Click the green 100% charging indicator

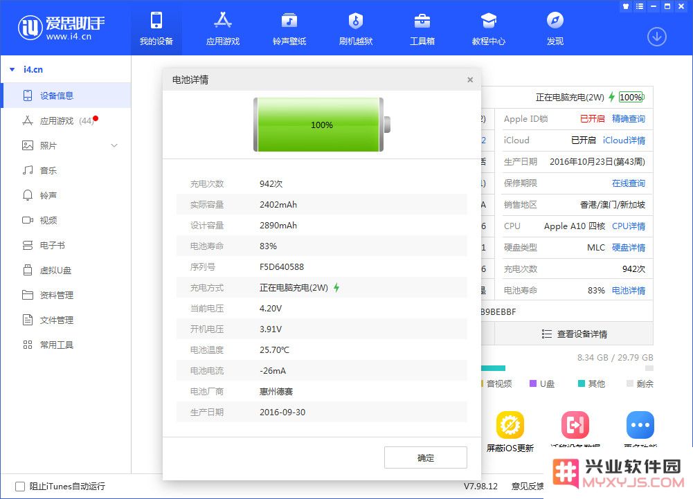pos(631,97)
